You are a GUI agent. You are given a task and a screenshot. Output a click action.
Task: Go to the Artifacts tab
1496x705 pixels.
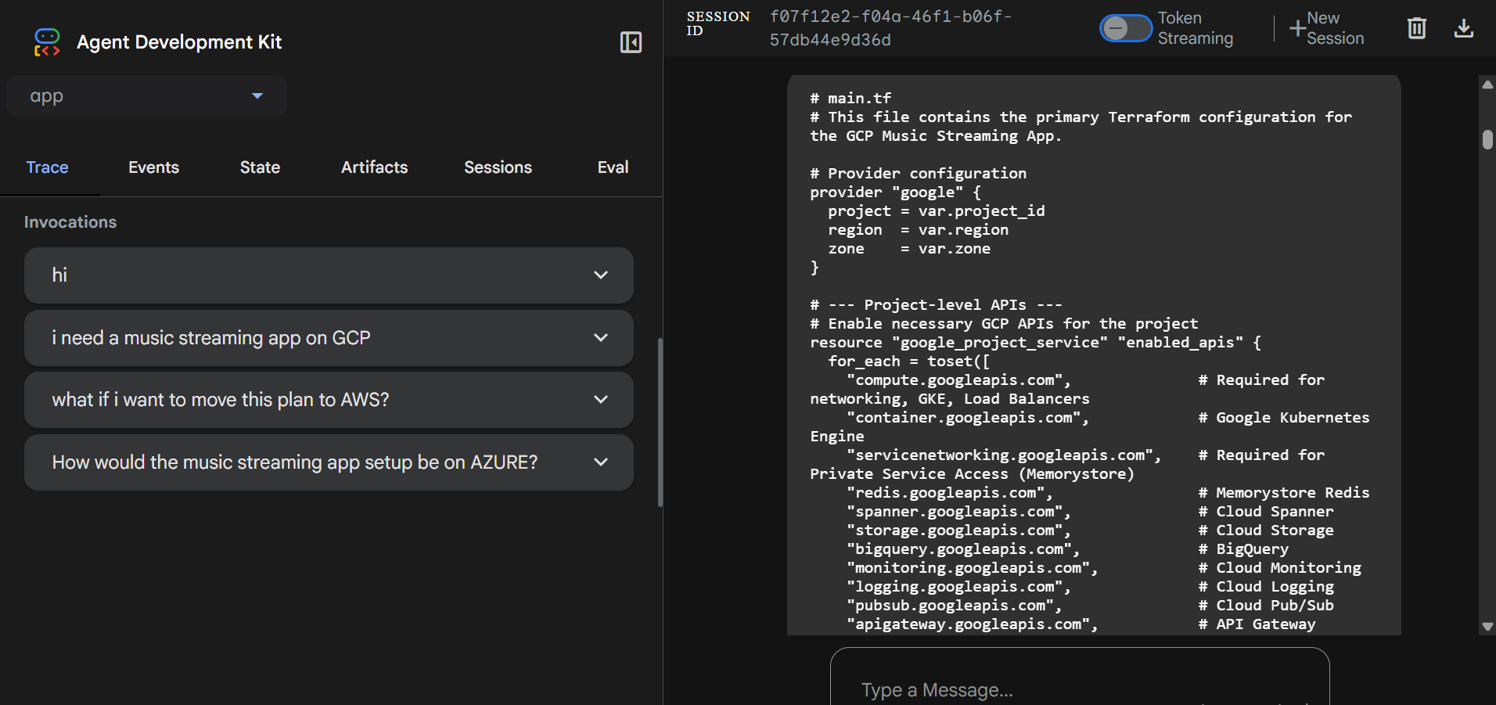click(x=374, y=167)
